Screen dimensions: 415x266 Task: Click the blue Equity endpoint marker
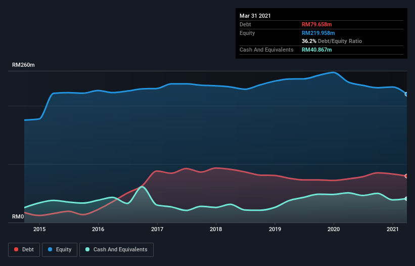tap(406, 94)
